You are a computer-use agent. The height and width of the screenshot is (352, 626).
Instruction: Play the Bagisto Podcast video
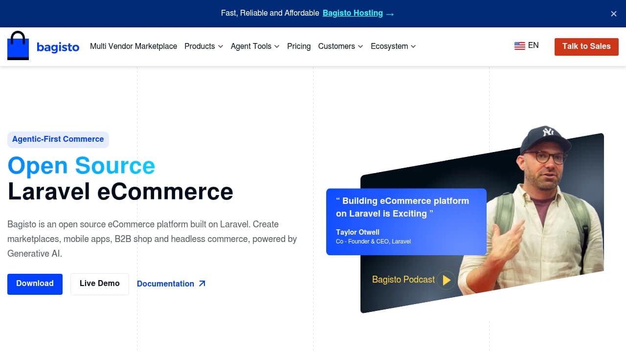[x=446, y=280]
